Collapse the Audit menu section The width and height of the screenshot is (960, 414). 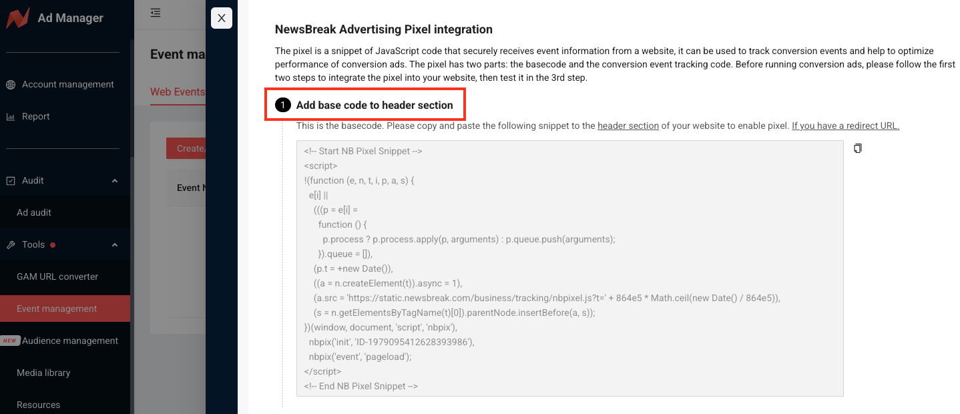tap(115, 181)
